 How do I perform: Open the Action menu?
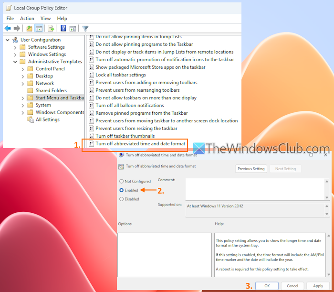(27, 19)
